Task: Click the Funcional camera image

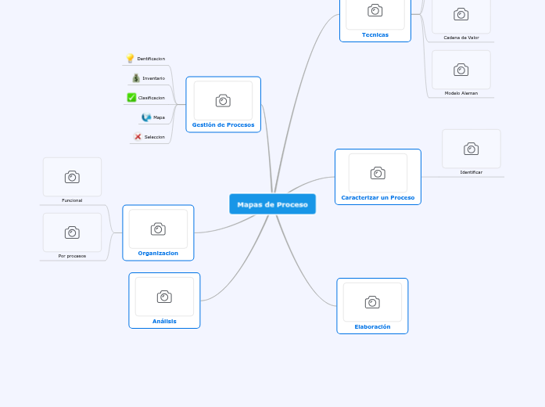Action: tap(72, 177)
